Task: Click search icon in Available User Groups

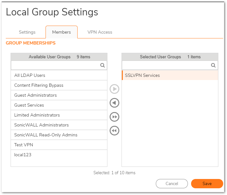Action: [x=103, y=65]
